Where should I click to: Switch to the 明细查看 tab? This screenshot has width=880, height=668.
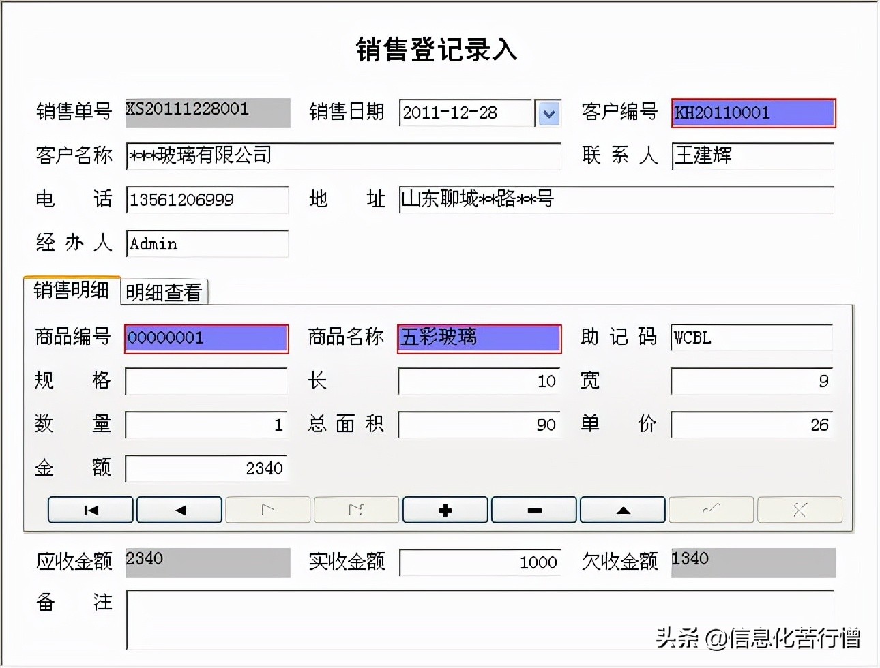[164, 292]
